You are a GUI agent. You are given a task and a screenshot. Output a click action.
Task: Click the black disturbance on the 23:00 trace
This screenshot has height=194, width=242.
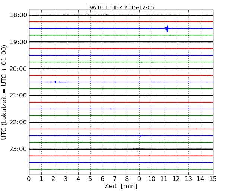(x=136, y=149)
